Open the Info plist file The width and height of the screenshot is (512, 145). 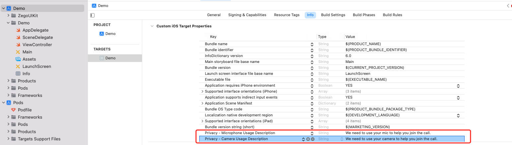[x=26, y=73]
